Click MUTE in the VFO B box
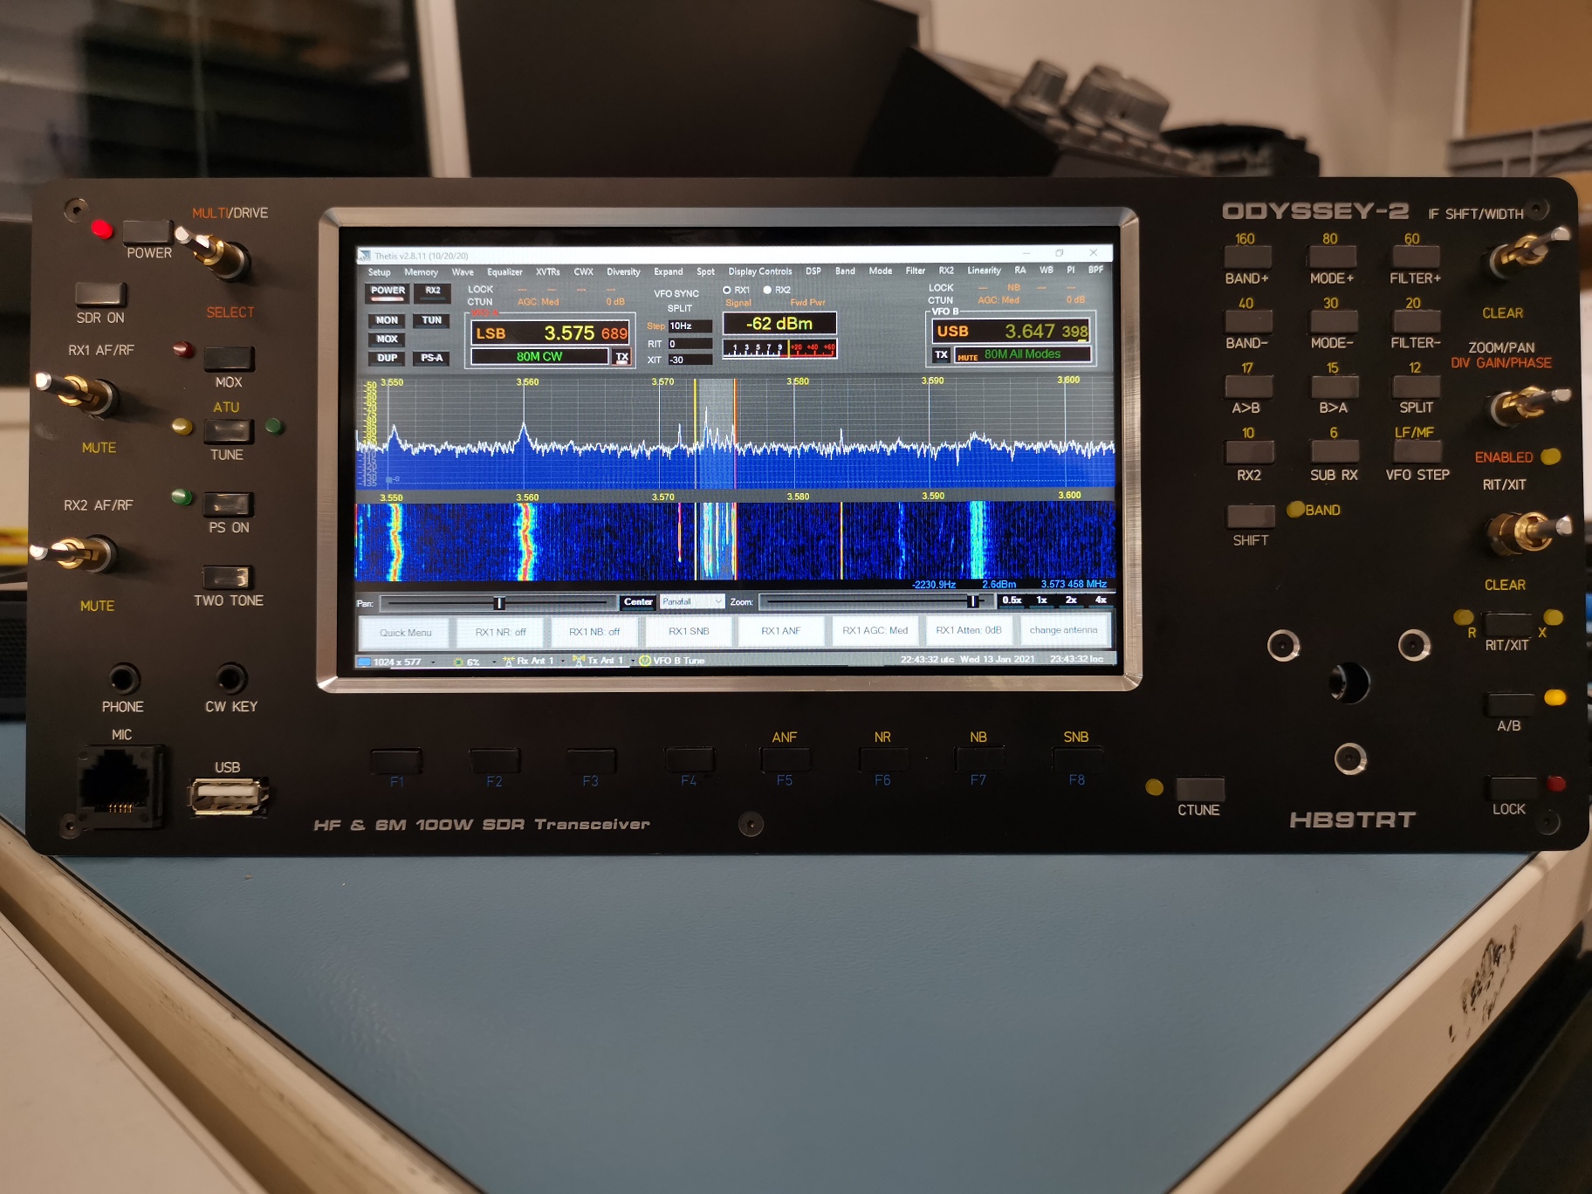The image size is (1592, 1194). click(x=967, y=357)
